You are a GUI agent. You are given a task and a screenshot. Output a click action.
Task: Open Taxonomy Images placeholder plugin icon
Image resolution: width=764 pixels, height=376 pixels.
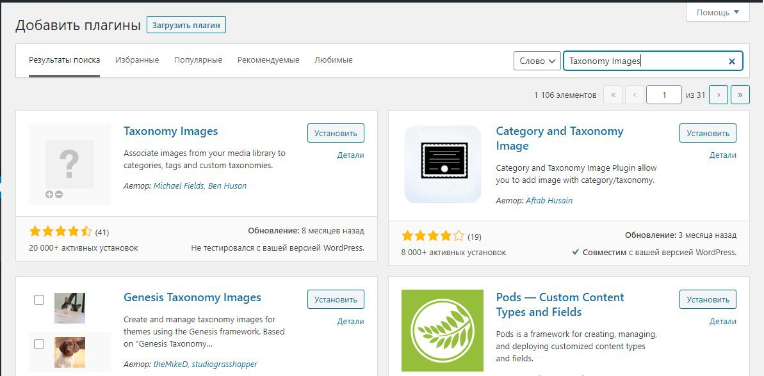[70, 164]
